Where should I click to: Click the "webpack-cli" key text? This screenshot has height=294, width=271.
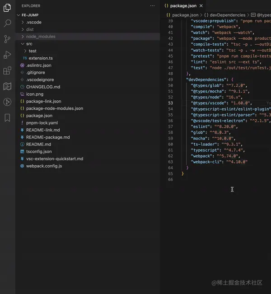[206, 162]
